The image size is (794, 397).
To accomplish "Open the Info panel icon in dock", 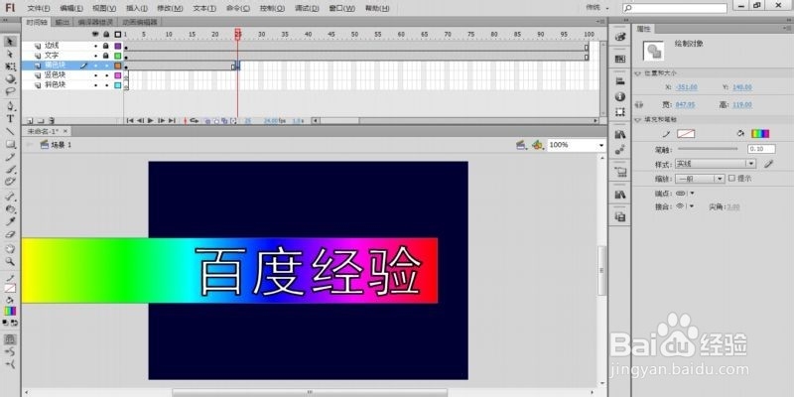I will point(620,96).
